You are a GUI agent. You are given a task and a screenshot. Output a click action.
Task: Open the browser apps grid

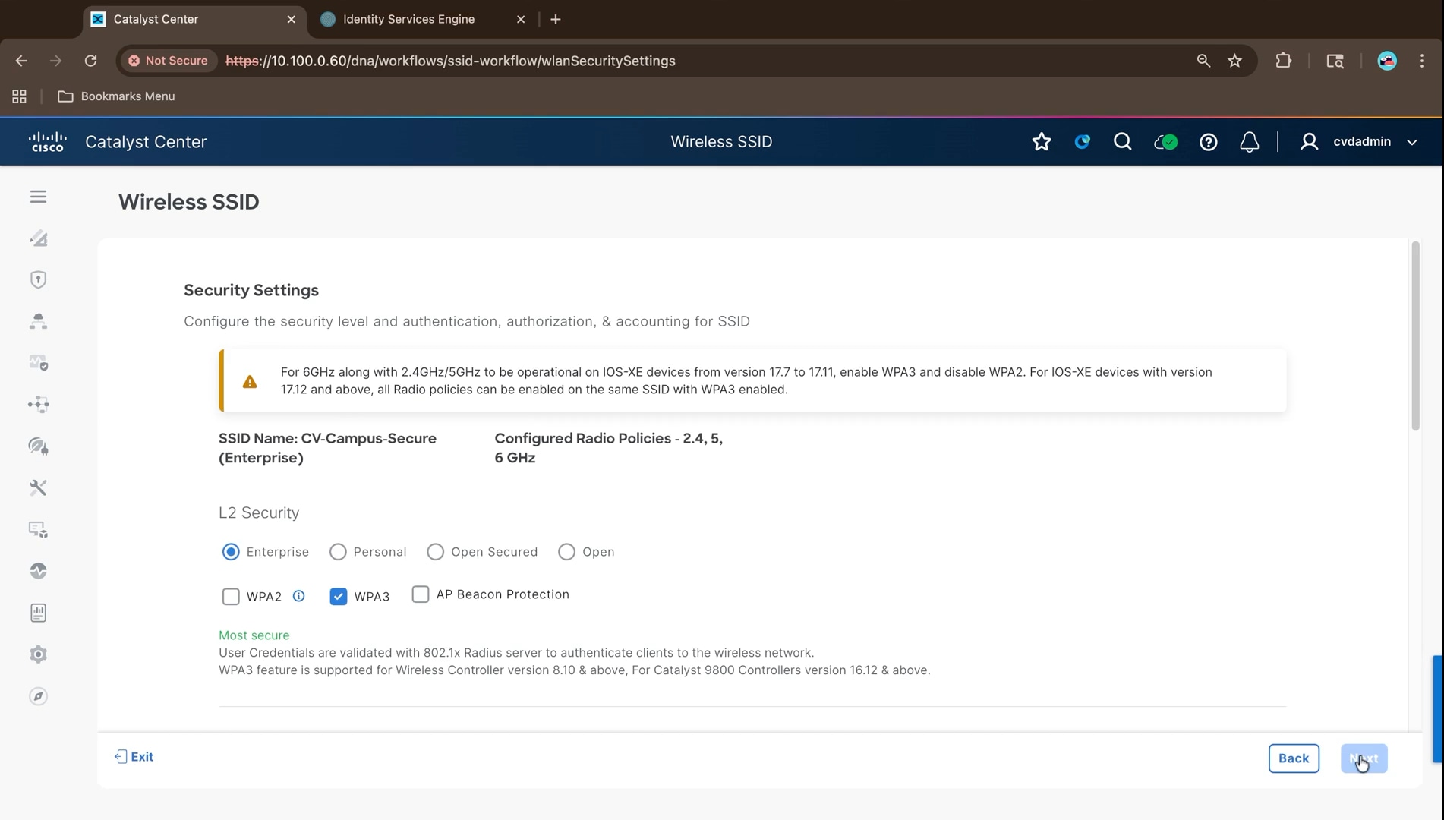click(x=19, y=96)
